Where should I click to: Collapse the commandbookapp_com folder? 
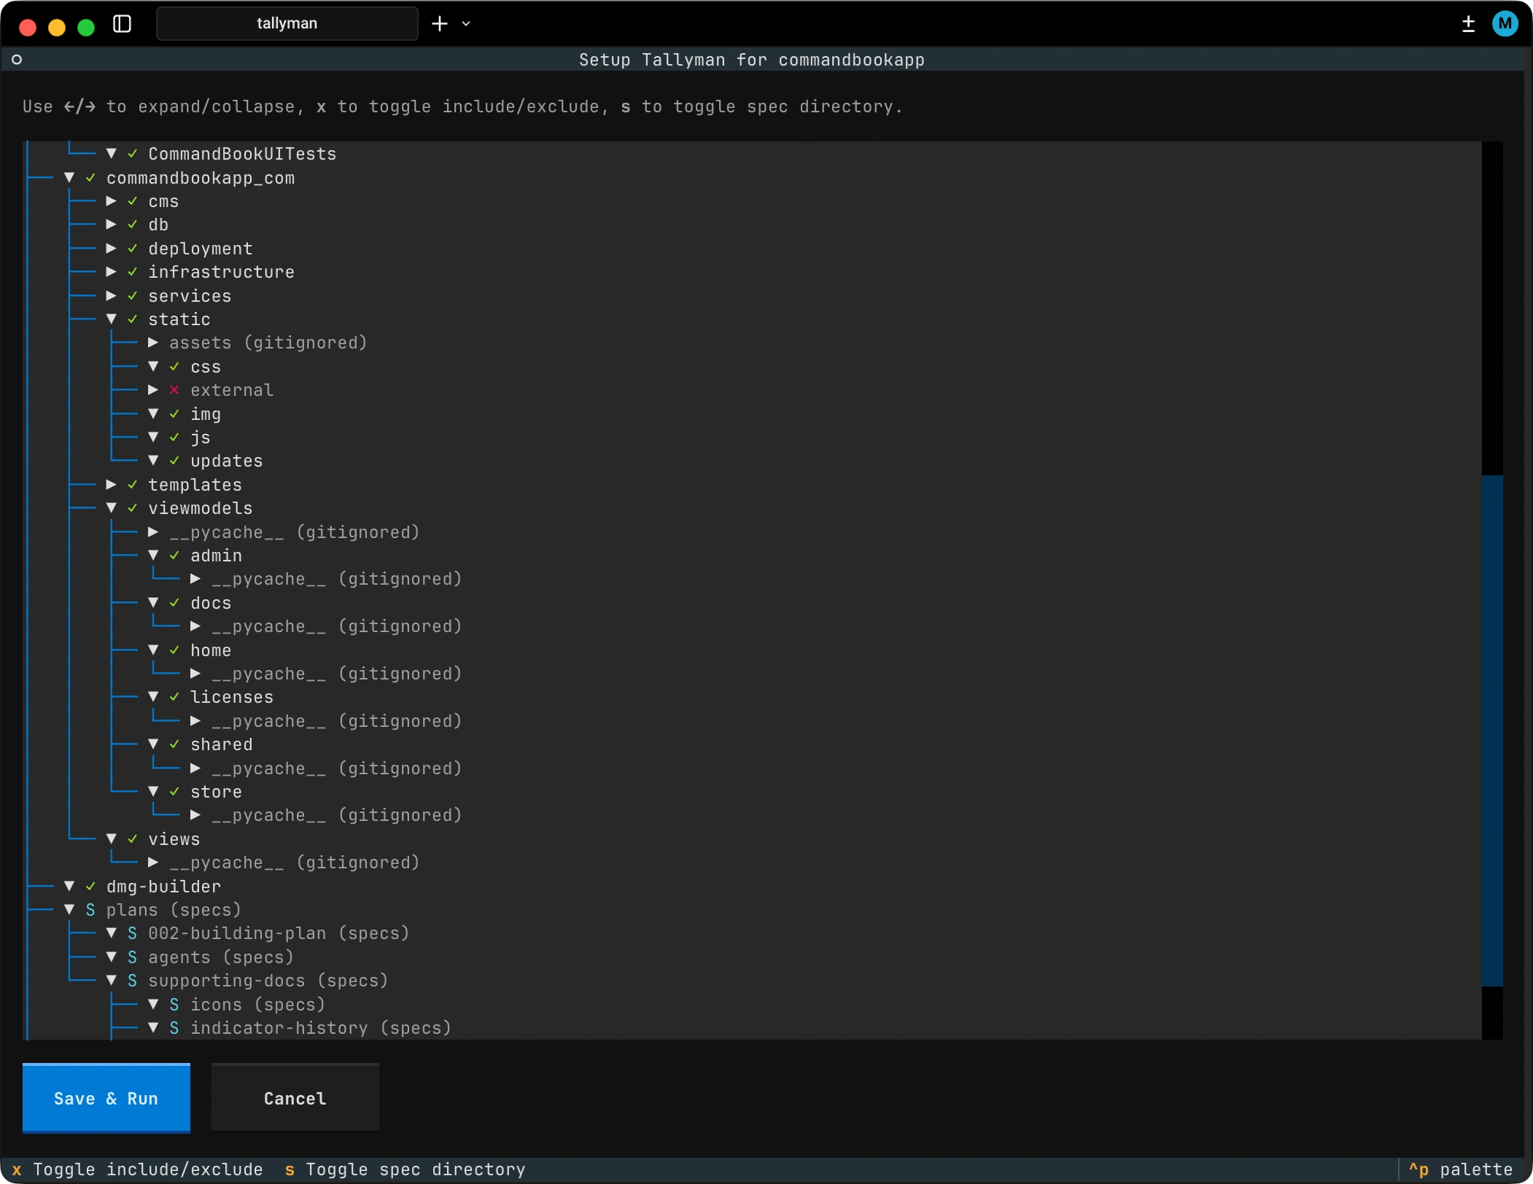pos(69,177)
